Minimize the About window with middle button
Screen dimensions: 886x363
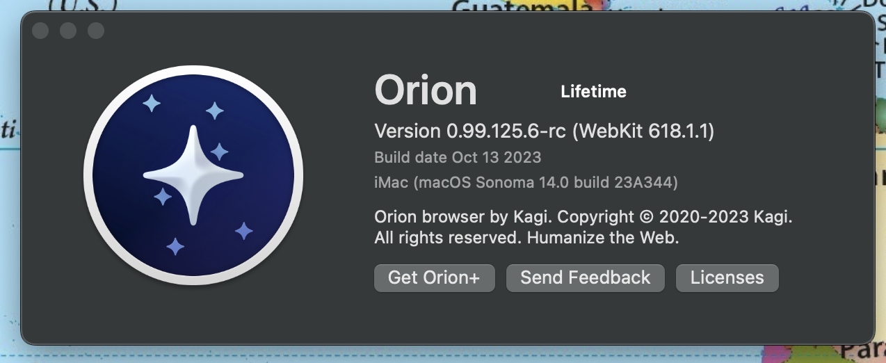68,31
